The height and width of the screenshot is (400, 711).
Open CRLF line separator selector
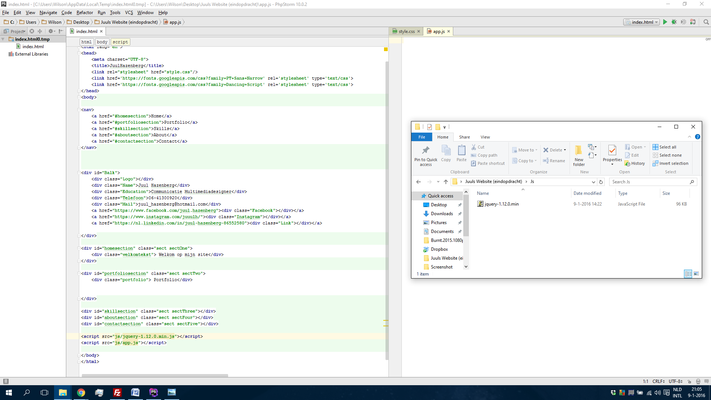(x=658, y=381)
